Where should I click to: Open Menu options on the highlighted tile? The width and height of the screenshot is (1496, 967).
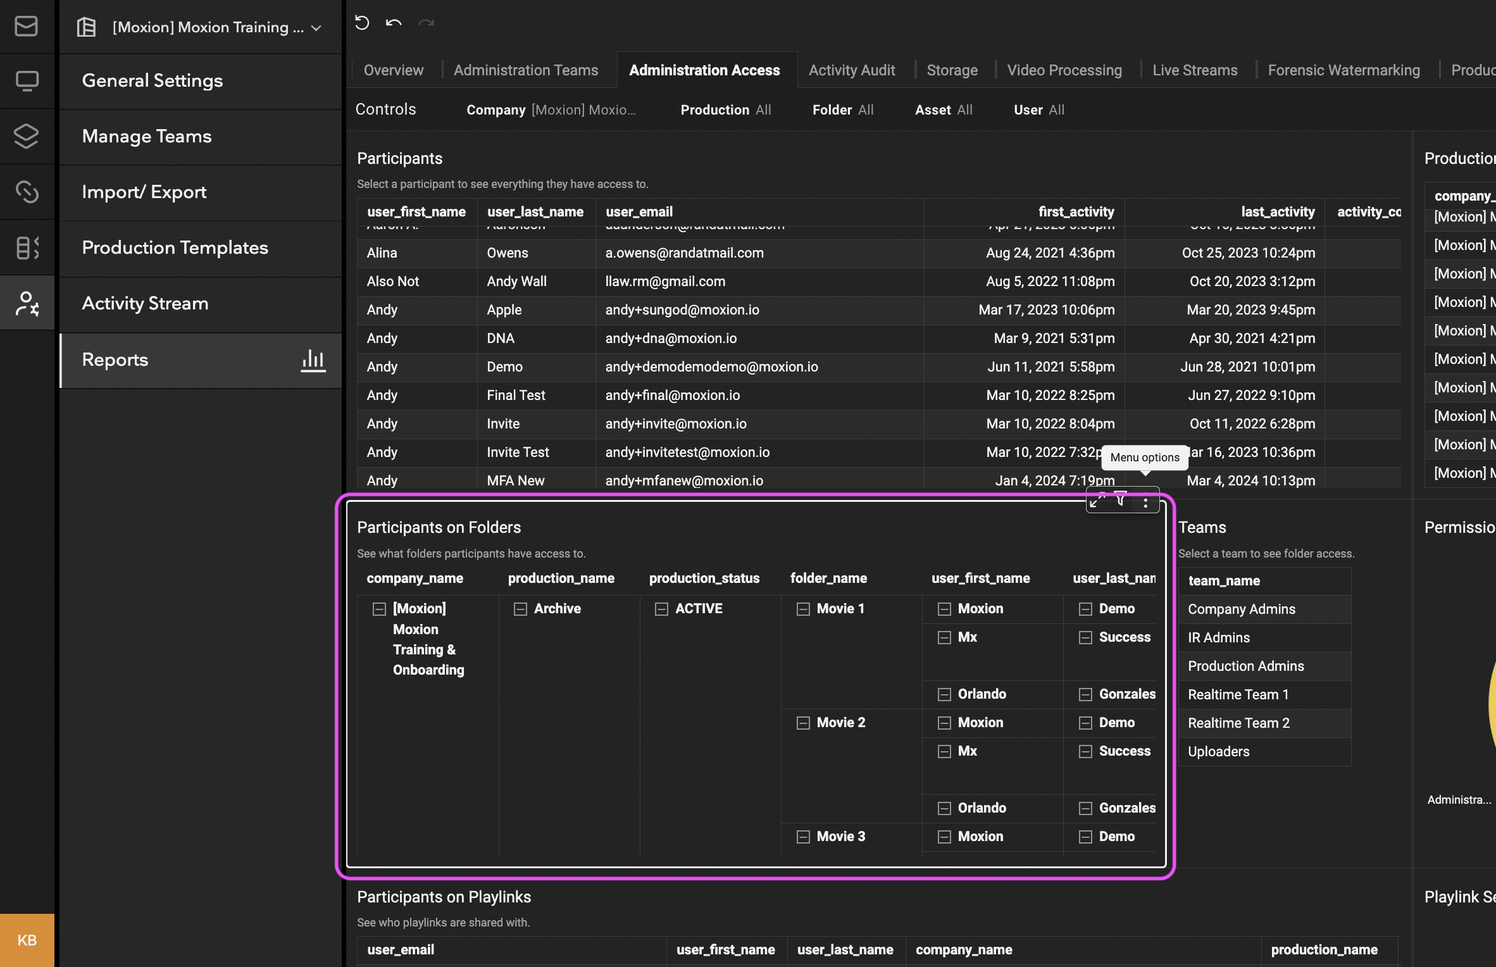(1145, 501)
